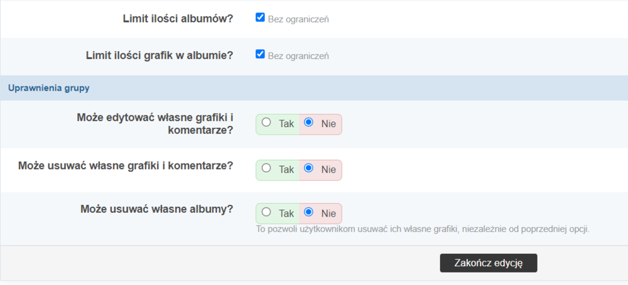Click the 'Tak' text in the own-albums row

[286, 212]
